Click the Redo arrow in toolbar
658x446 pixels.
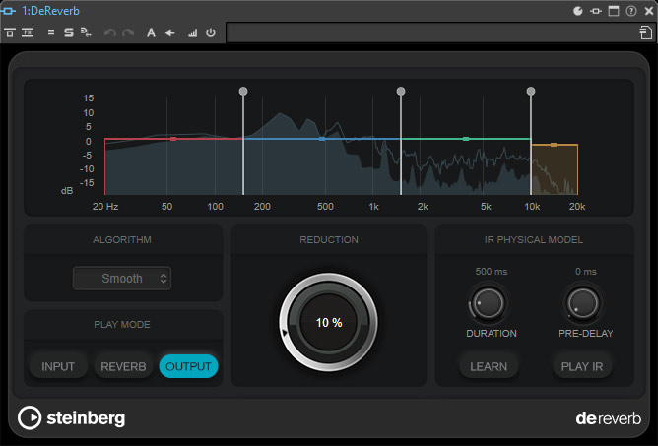pyautogui.click(x=128, y=32)
